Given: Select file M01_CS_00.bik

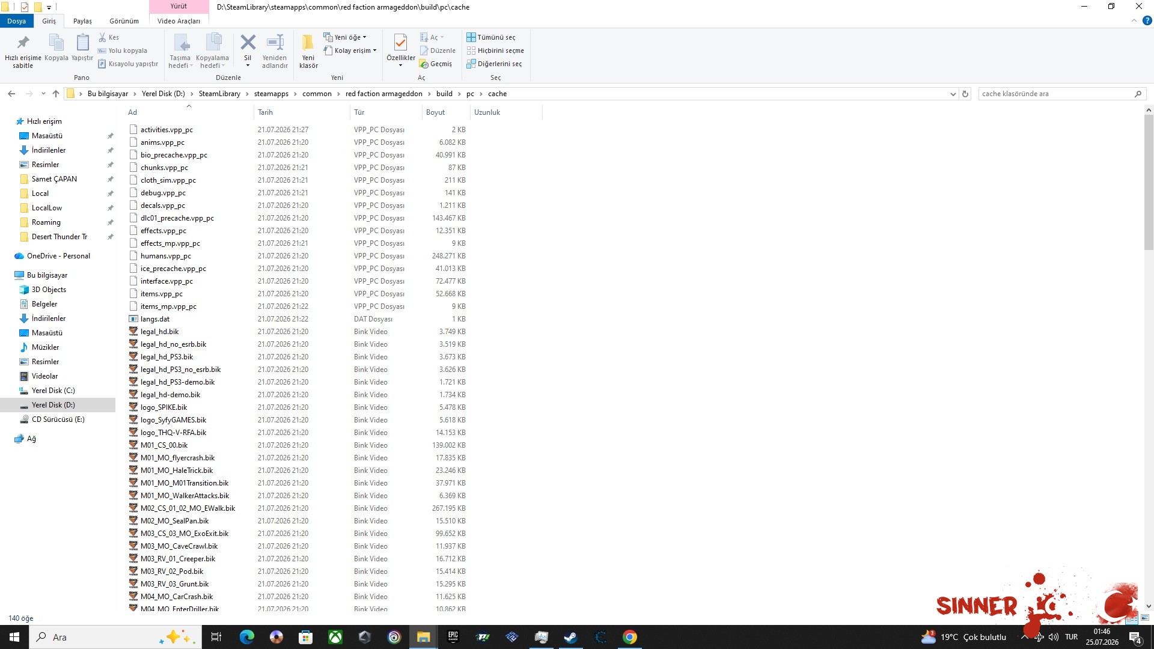Looking at the screenshot, I should pos(164,445).
